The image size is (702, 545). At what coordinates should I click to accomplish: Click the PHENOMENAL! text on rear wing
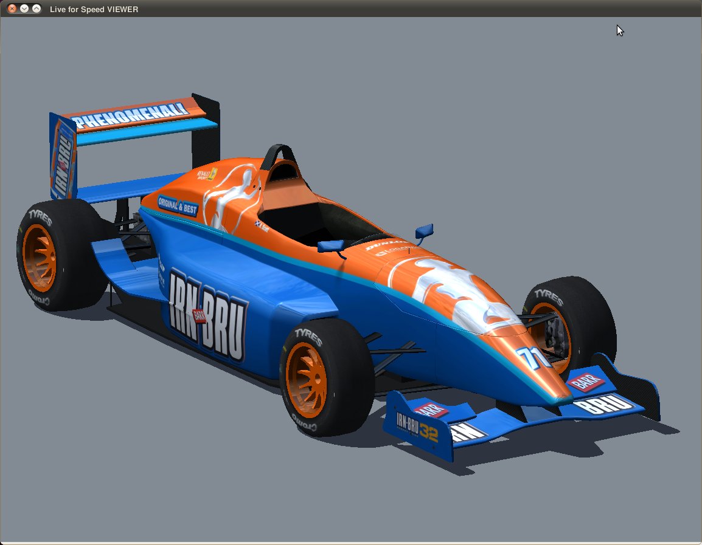coord(130,115)
